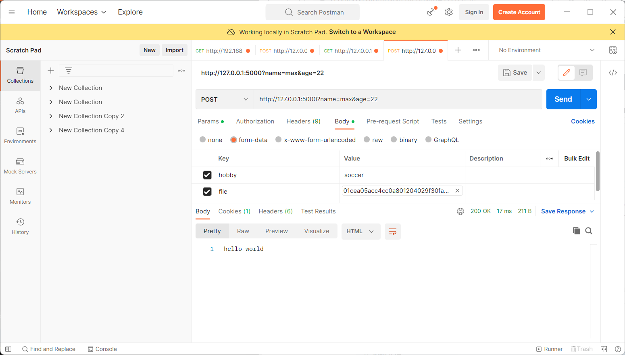Switch to the Raw response view

(x=243, y=231)
